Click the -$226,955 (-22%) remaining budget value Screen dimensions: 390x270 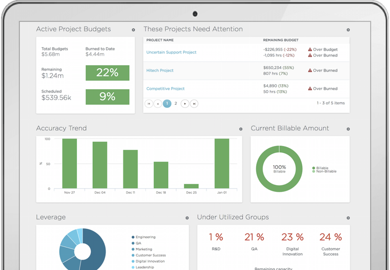click(x=280, y=50)
